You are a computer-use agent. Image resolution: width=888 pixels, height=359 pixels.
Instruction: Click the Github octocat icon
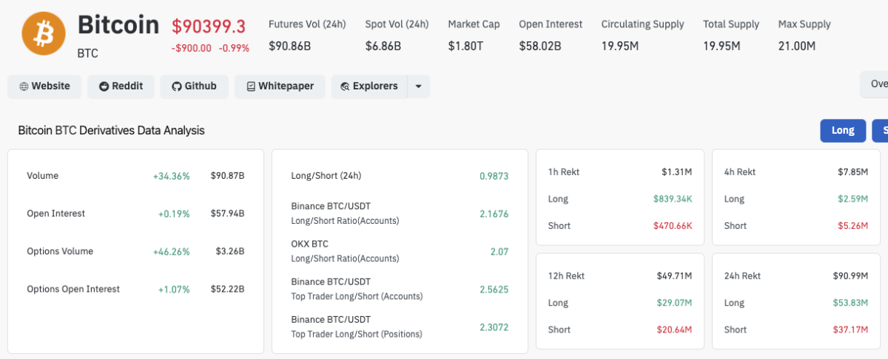(x=176, y=86)
